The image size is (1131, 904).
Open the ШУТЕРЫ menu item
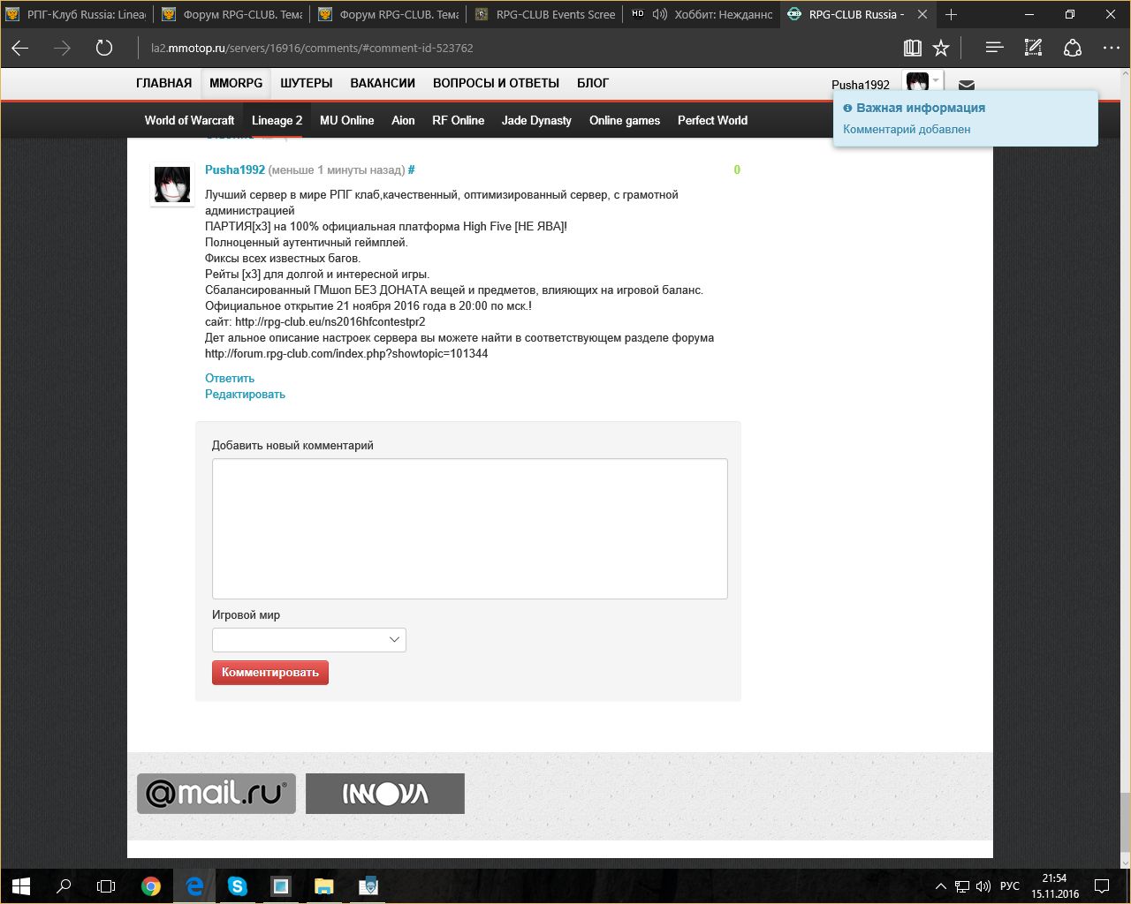pyautogui.click(x=307, y=83)
